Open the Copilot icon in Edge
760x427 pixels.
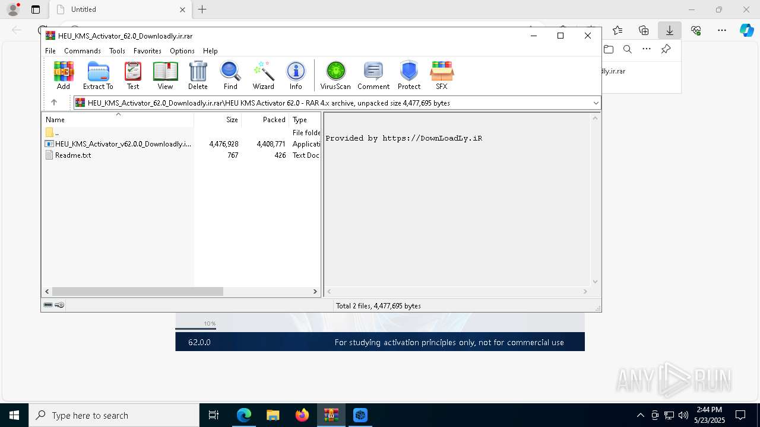(x=746, y=30)
